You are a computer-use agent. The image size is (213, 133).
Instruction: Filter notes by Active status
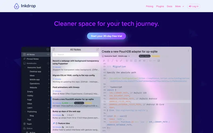point(32,132)
